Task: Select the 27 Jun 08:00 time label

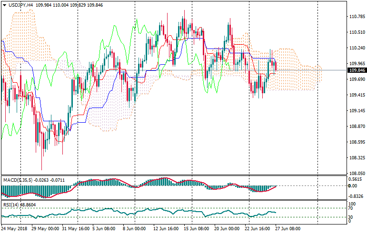Action: coord(288,229)
